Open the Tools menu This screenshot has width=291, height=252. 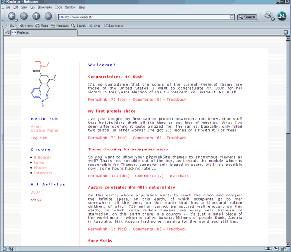pos(59,8)
